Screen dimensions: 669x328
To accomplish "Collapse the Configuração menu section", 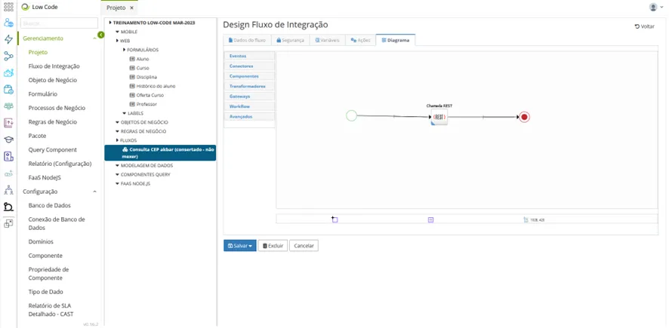I will (x=94, y=192).
